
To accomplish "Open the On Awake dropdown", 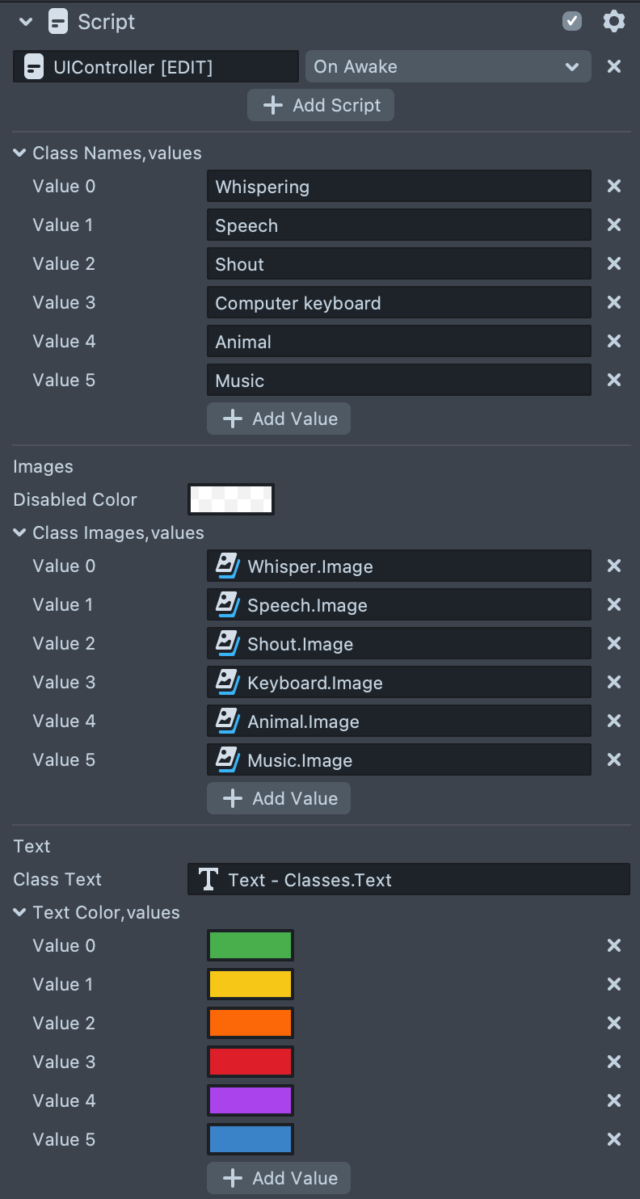I will [448, 66].
